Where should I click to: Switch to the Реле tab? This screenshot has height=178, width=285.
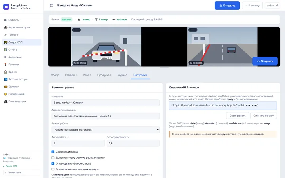coord(87,75)
